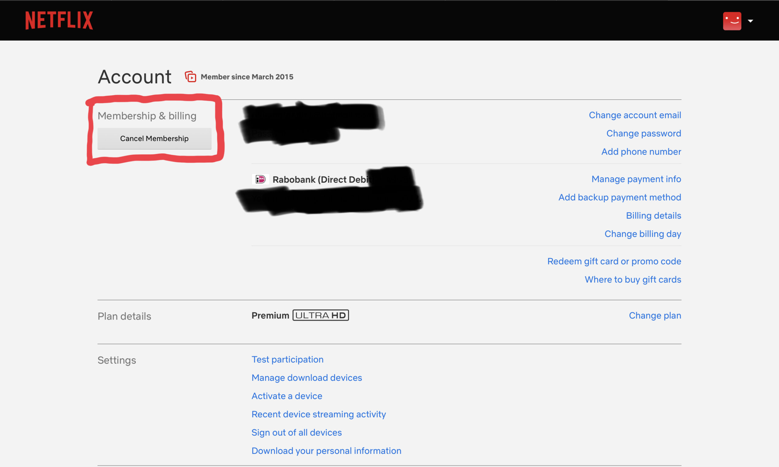This screenshot has width=779, height=467.
Task: Open Manage payment info
Action: [x=636, y=179]
